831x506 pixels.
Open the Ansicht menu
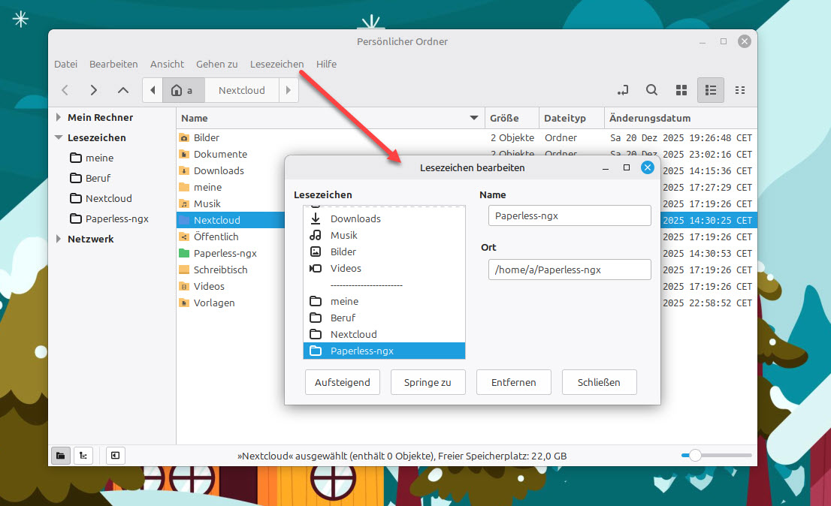pyautogui.click(x=167, y=65)
